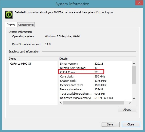
Task: Select the Direct3D API version row
Action: pos(95,68)
